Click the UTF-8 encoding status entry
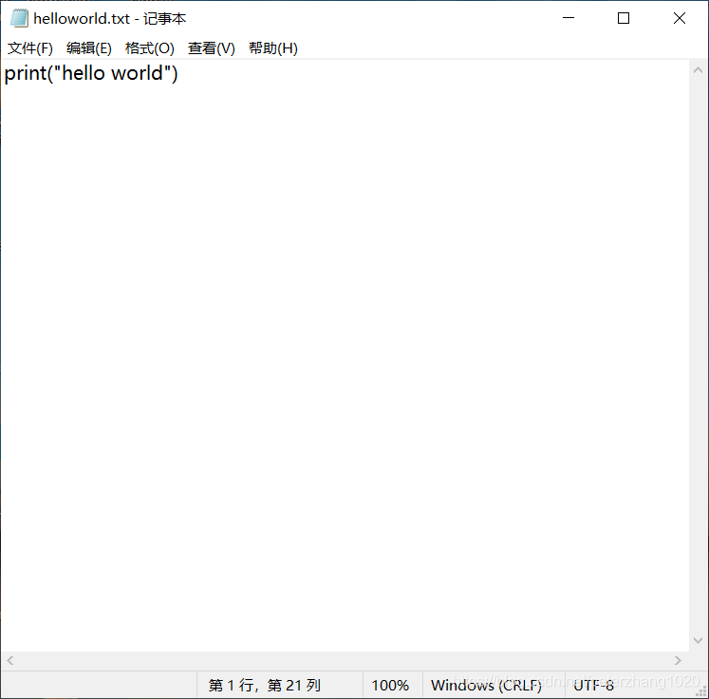Viewport: 709px width, 699px height. click(x=593, y=685)
